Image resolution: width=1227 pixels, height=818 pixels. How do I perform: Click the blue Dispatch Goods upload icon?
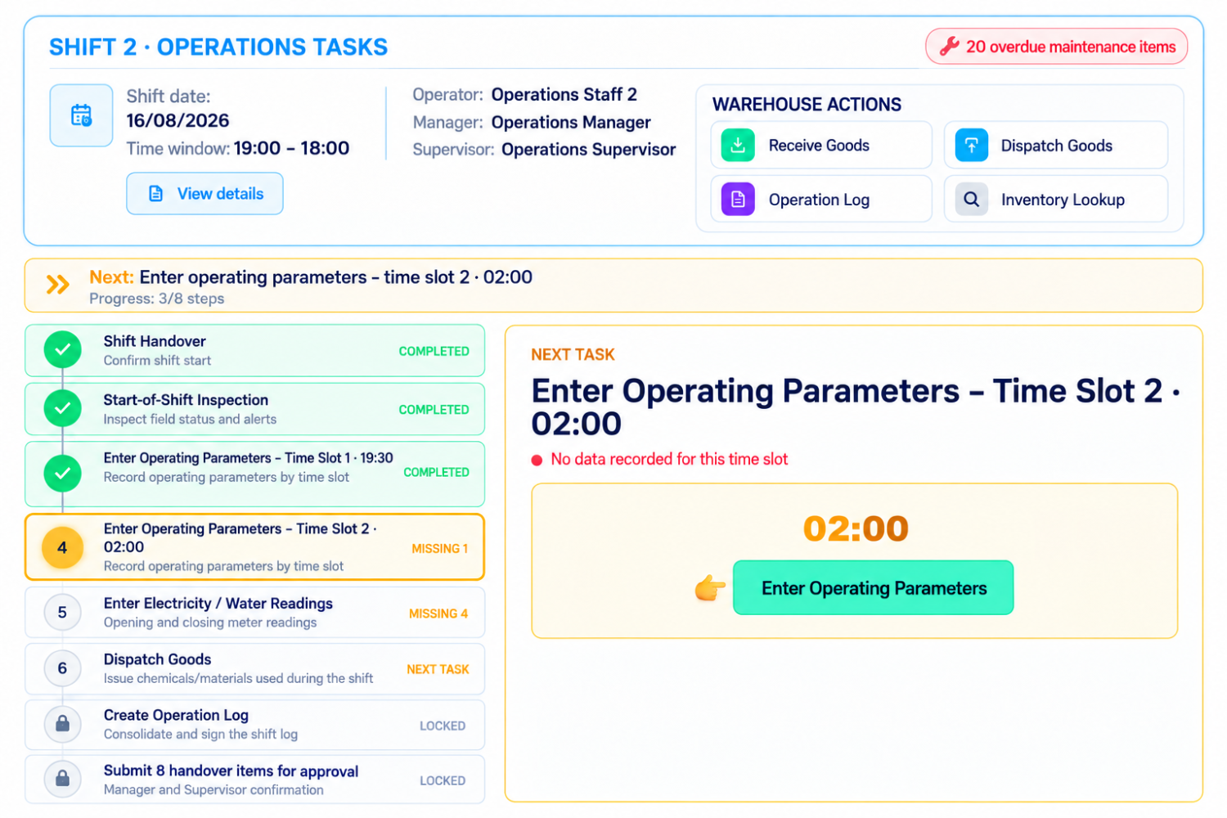tap(971, 146)
